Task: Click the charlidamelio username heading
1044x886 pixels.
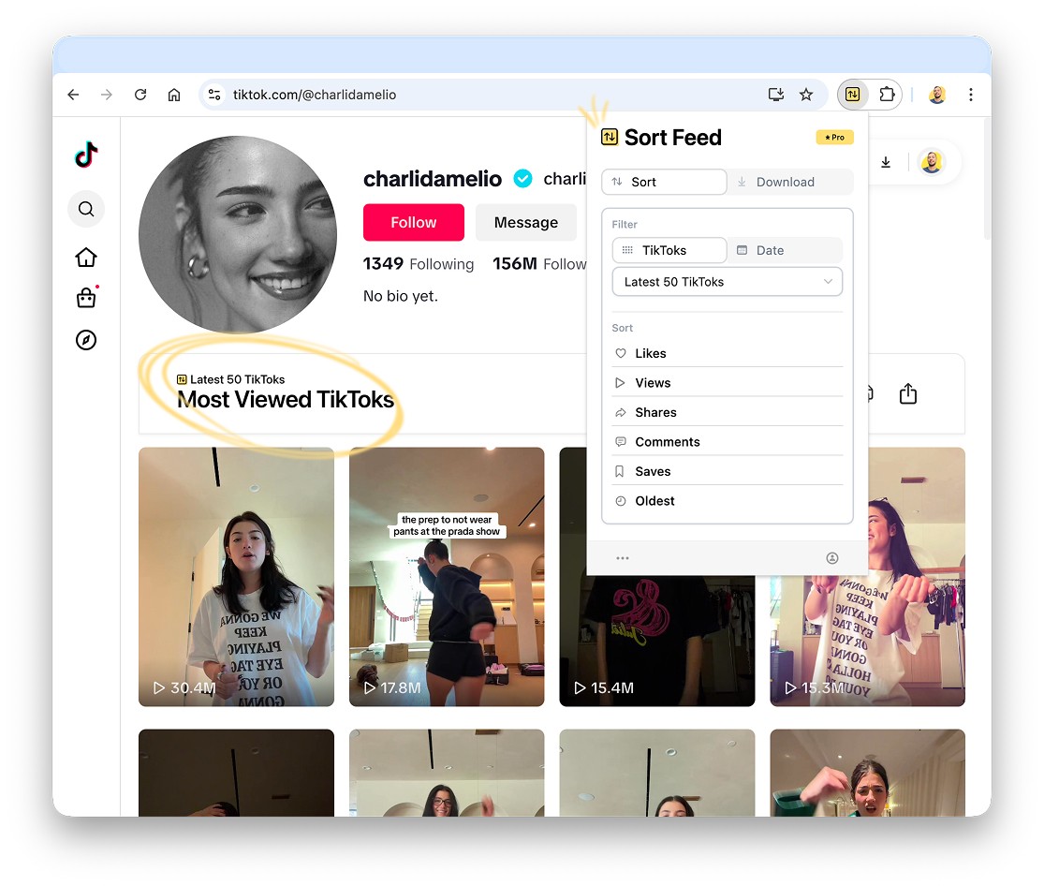Action: pyautogui.click(x=433, y=179)
